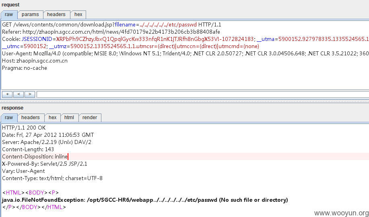The width and height of the screenshot is (369, 217).
Task: Click the java.io.FileNotFoundException error line
Action: 145,200
